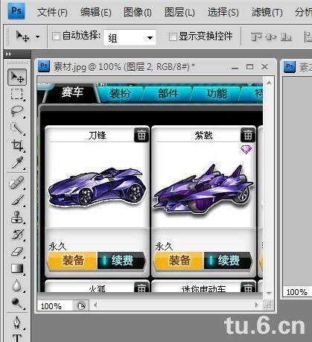Viewport: 312px width, 342px height.
Task: Click the Photoshop Ps application logo
Action: (x=16, y=11)
